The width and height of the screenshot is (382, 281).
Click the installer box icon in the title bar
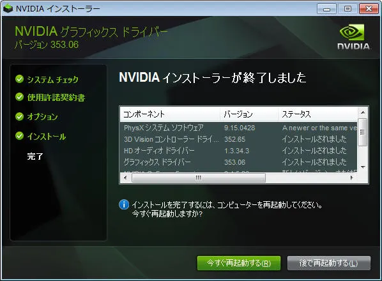[8, 9]
